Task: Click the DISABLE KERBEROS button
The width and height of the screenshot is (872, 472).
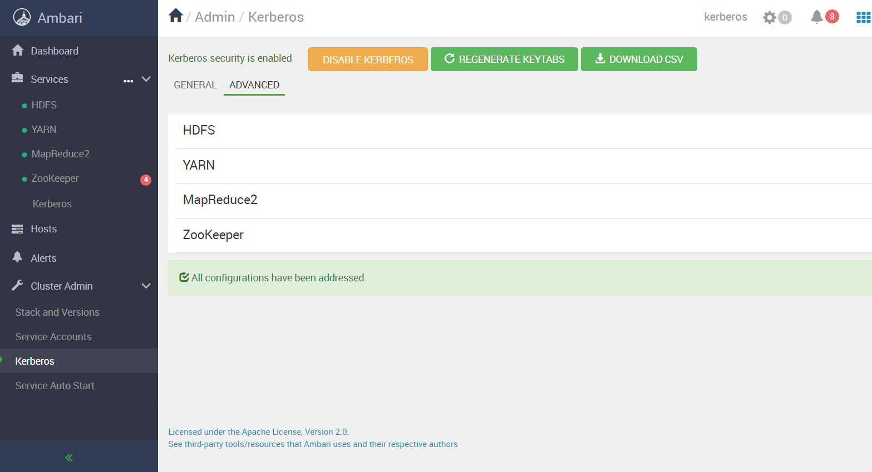Action: point(368,59)
